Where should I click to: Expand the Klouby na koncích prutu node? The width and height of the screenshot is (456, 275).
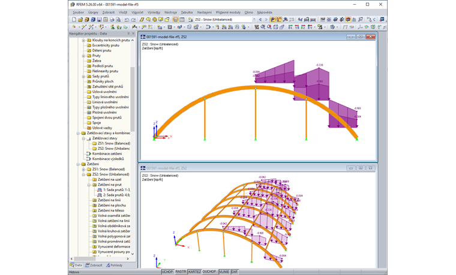[83, 40]
